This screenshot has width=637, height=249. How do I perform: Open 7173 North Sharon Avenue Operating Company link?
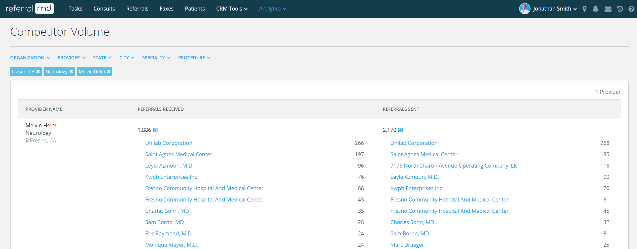coord(454,166)
